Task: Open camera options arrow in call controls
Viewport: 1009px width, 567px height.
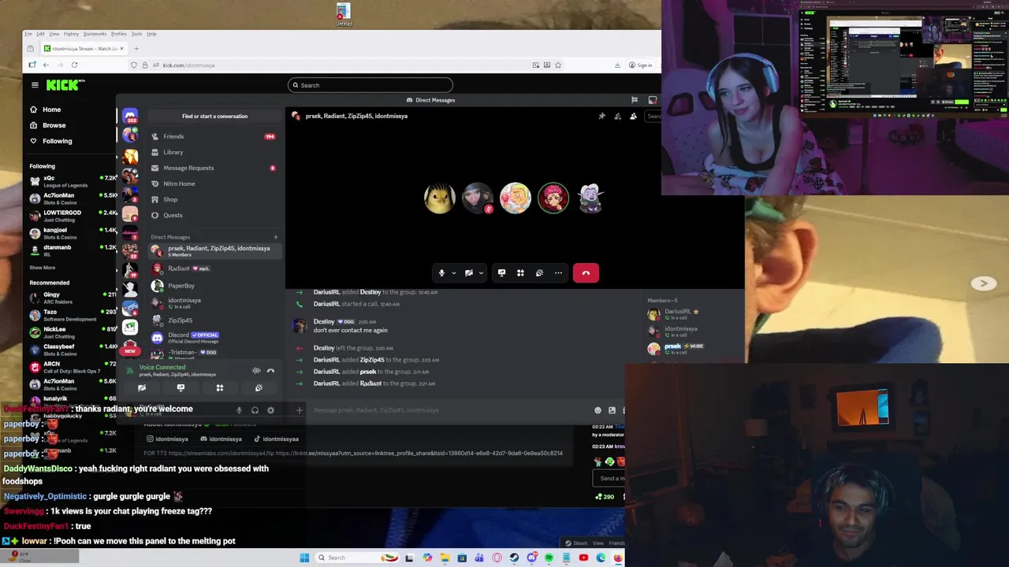Action: 481,273
